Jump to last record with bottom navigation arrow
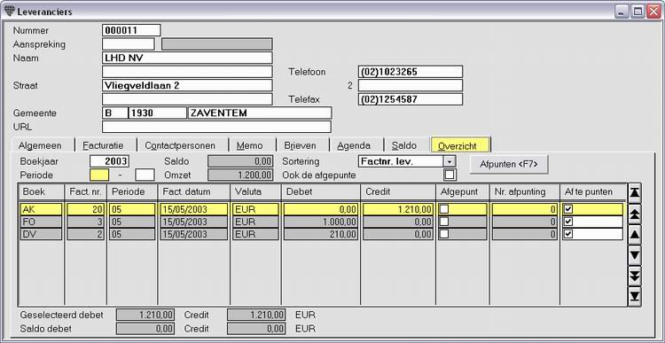This screenshot has height=343, width=665. (x=635, y=296)
